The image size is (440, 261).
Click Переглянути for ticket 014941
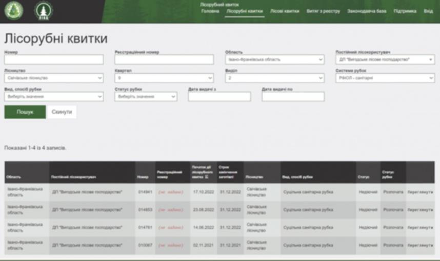[x=419, y=192]
